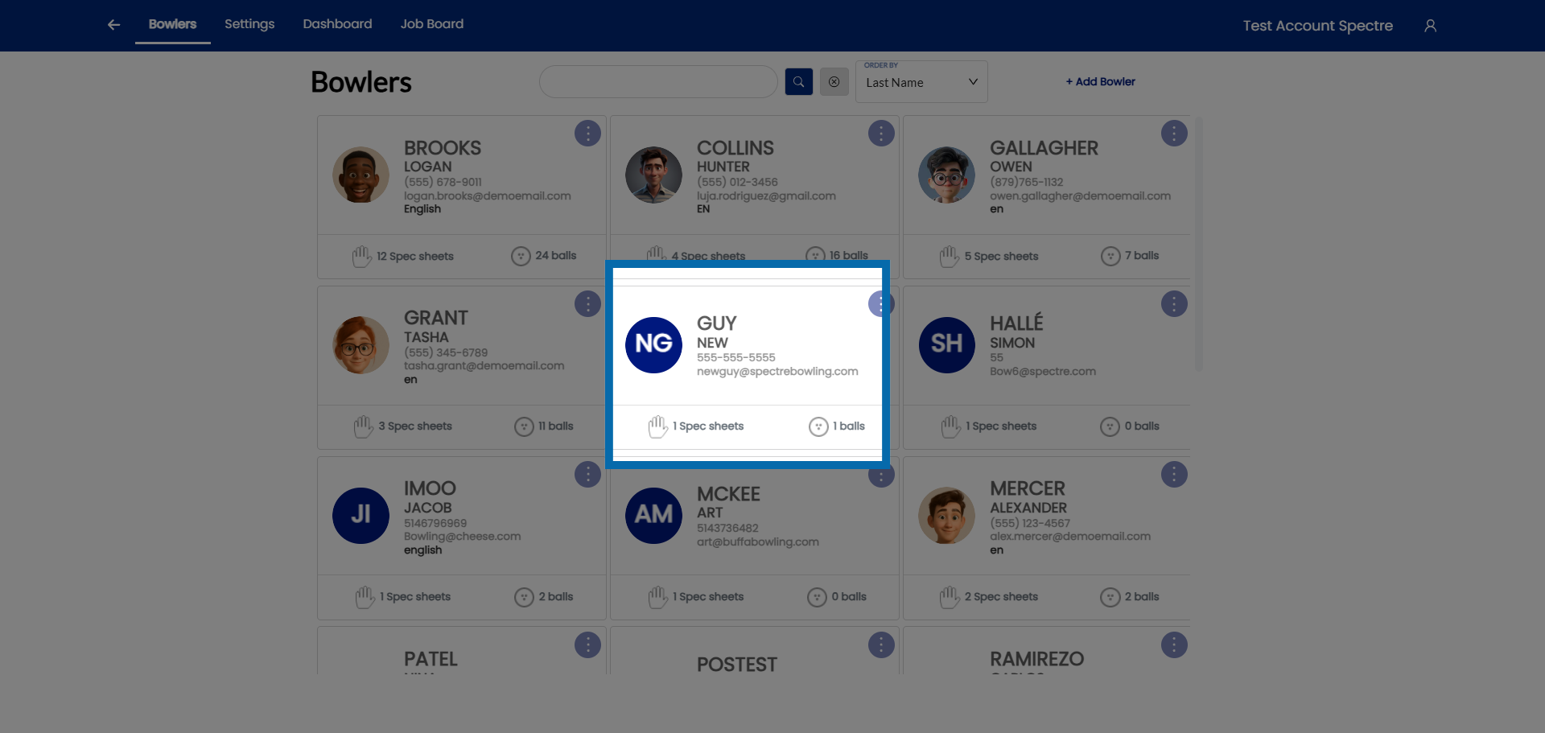Expand the Order By dropdown showing Last Name

[x=921, y=81]
